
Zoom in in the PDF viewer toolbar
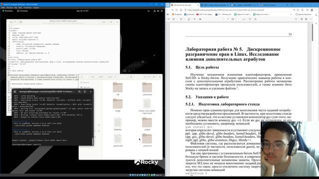click(x=228, y=19)
